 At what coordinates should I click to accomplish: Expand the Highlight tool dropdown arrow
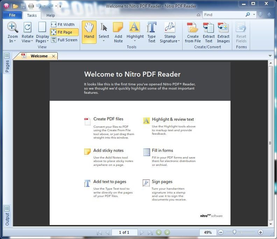pos(135,41)
